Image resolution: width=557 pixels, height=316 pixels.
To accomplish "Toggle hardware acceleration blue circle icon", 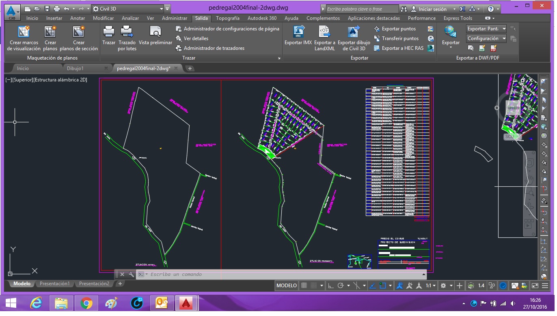I will pyautogui.click(x=503, y=286).
